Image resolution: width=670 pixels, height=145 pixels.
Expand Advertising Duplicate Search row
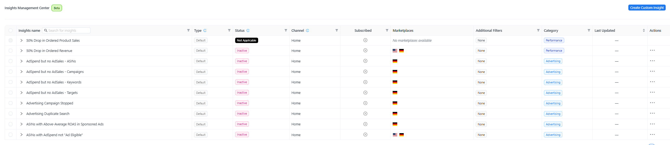(21, 114)
